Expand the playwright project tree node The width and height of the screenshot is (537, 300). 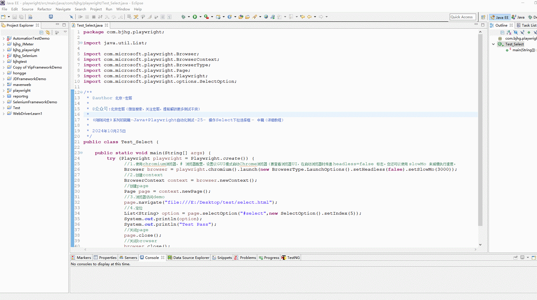[3, 91]
